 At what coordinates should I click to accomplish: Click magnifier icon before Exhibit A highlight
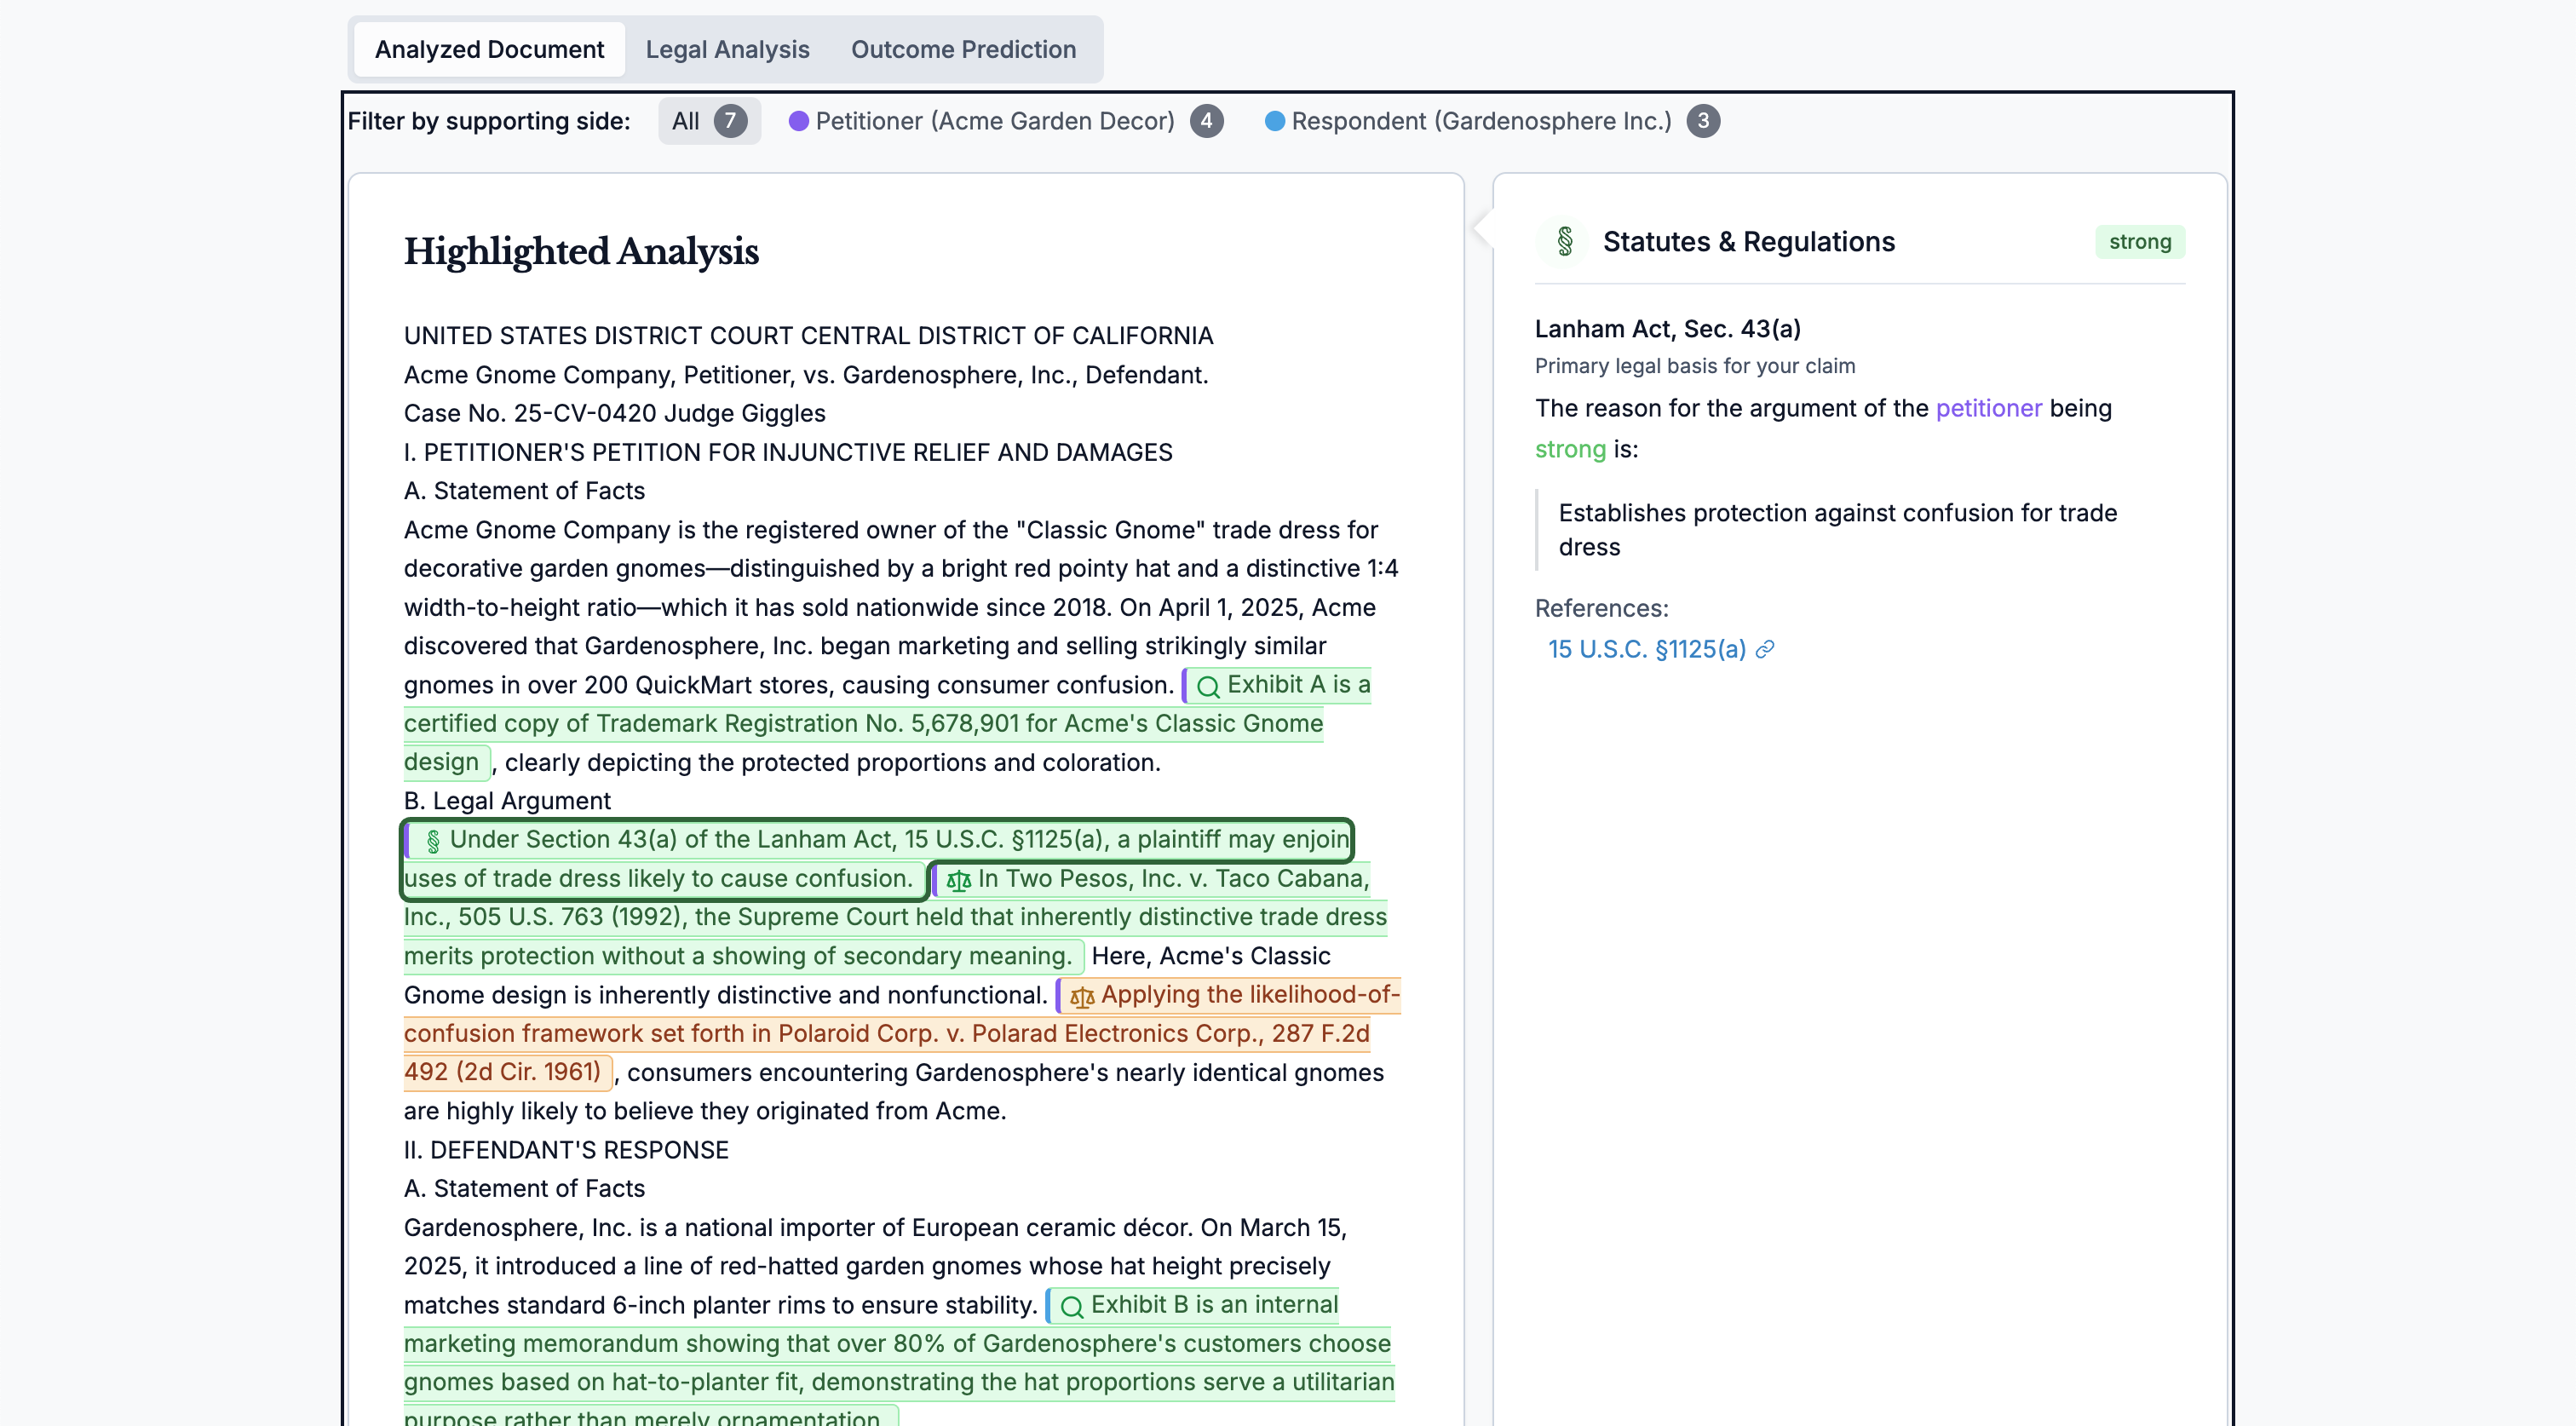pyautogui.click(x=1207, y=686)
